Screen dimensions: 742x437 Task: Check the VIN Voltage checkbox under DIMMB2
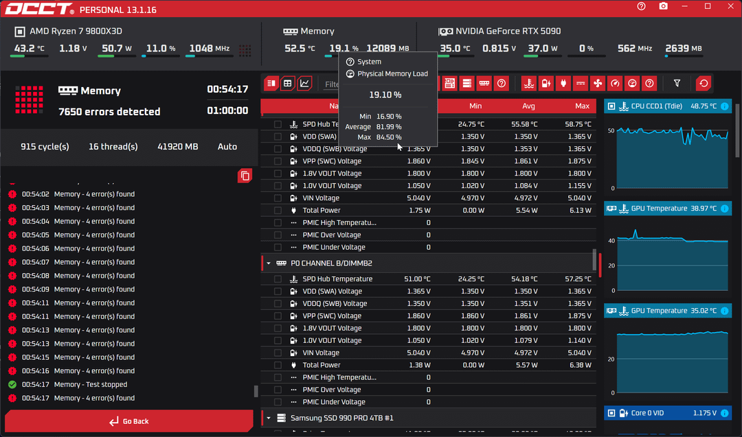tap(278, 353)
